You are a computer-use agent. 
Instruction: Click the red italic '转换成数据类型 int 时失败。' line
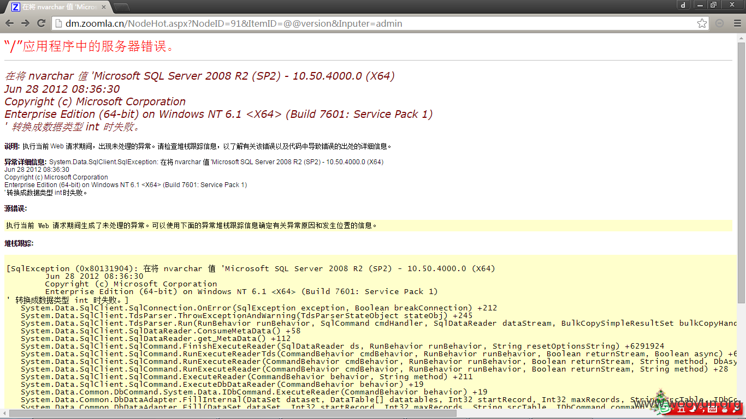pyautogui.click(x=73, y=127)
